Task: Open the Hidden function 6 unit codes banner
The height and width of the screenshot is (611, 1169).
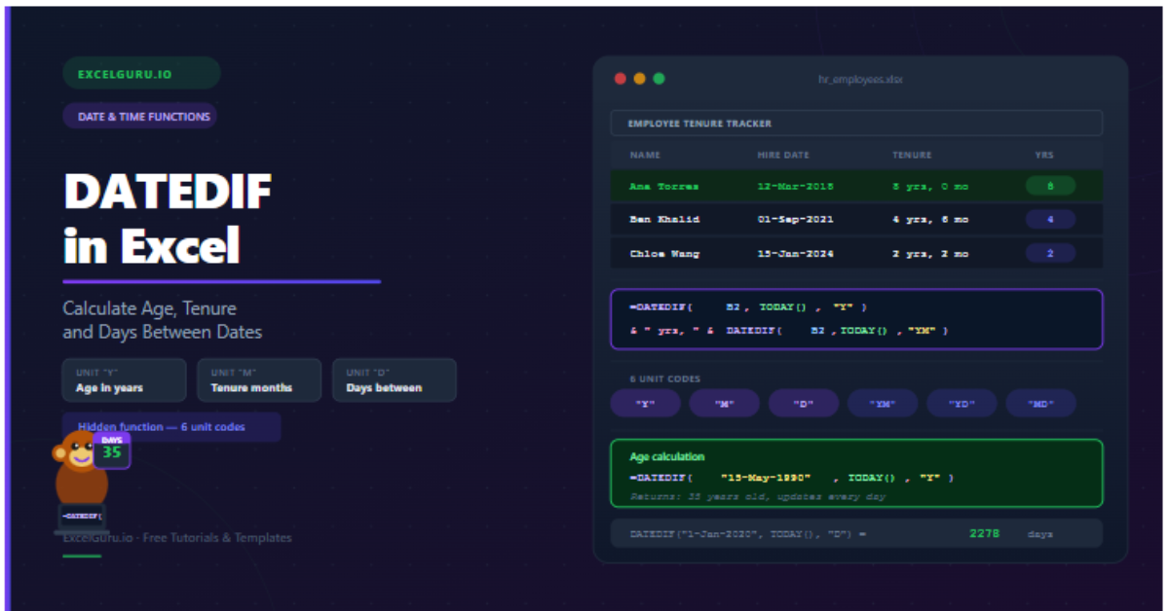Action: pyautogui.click(x=171, y=427)
